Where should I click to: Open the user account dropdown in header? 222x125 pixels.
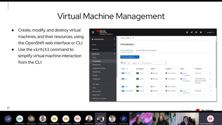tap(211, 32)
